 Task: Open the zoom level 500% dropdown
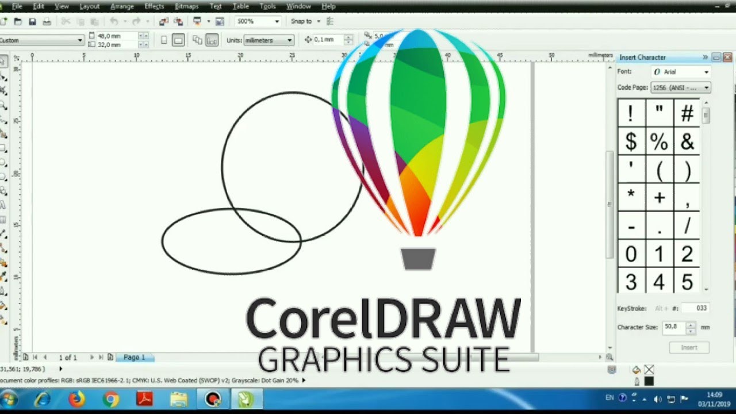[x=277, y=21]
